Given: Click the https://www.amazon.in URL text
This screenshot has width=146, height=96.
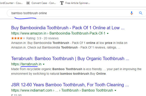Looking at the screenshot, I should click(x=29, y=33).
